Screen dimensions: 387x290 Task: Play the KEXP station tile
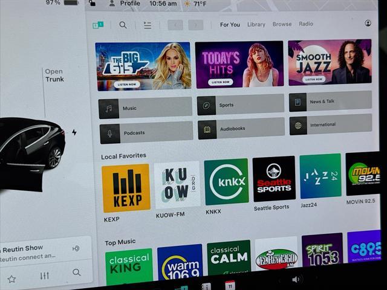pos(126,188)
